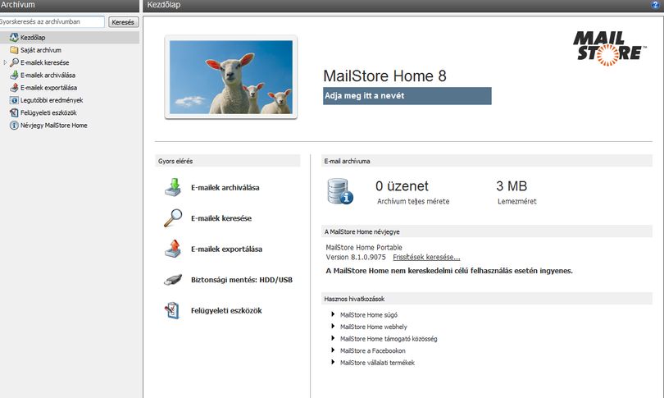The image size is (664, 398).
Task: Open E-mailek exportálása from the sidebar
Action: coord(48,88)
